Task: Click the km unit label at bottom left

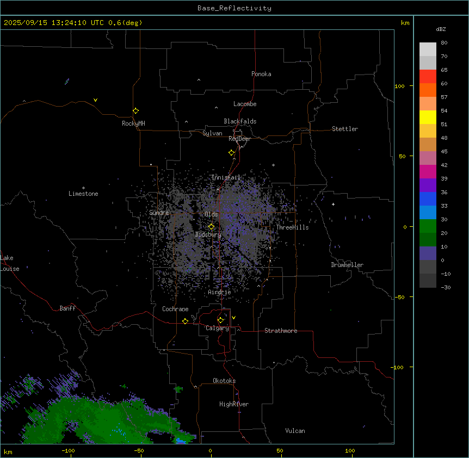Action: [8, 451]
